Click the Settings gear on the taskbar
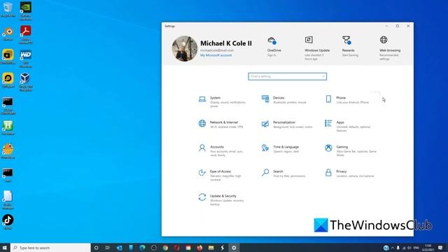Image resolution: width=448 pixels, height=252 pixels. (x=234, y=248)
